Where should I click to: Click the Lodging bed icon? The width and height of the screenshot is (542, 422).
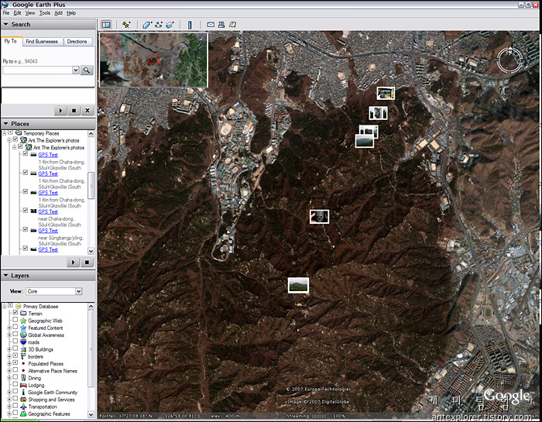coord(23,385)
